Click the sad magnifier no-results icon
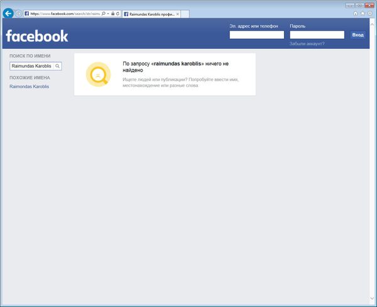 tap(99, 75)
